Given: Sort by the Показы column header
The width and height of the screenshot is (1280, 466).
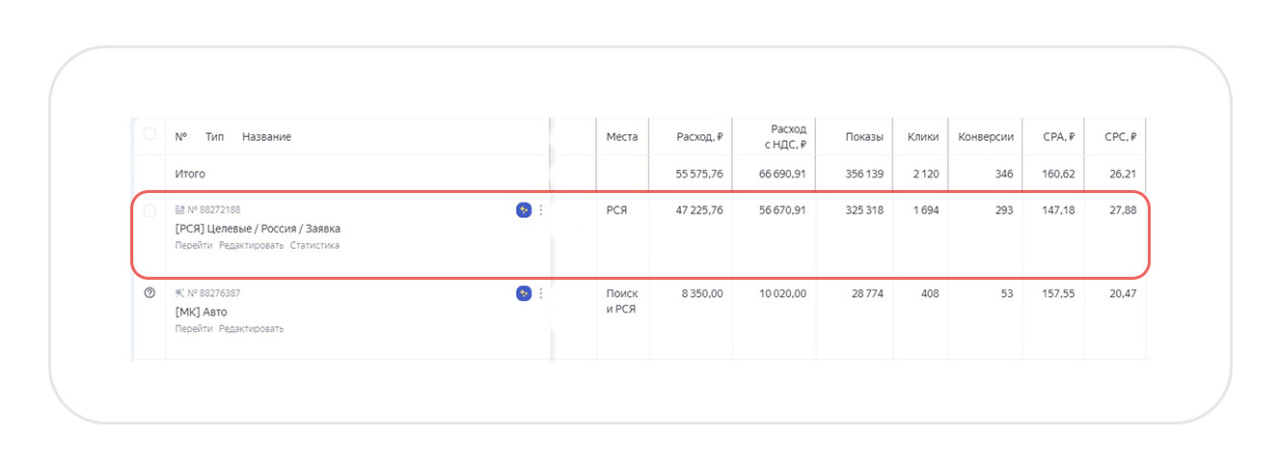Looking at the screenshot, I should coord(863,137).
